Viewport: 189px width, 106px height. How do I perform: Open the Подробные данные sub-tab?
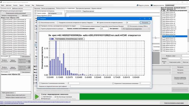[x=88, y=11]
